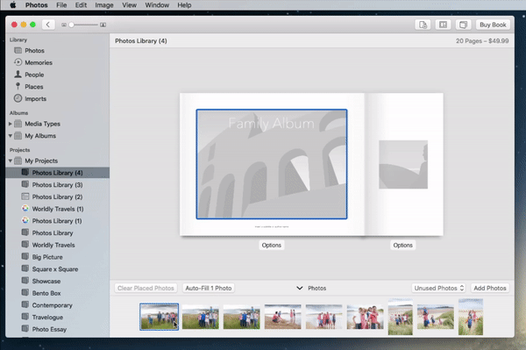Select the fourth beach photo thumbnail
Viewport: 526px width, 350px height.
pyautogui.click(x=283, y=317)
